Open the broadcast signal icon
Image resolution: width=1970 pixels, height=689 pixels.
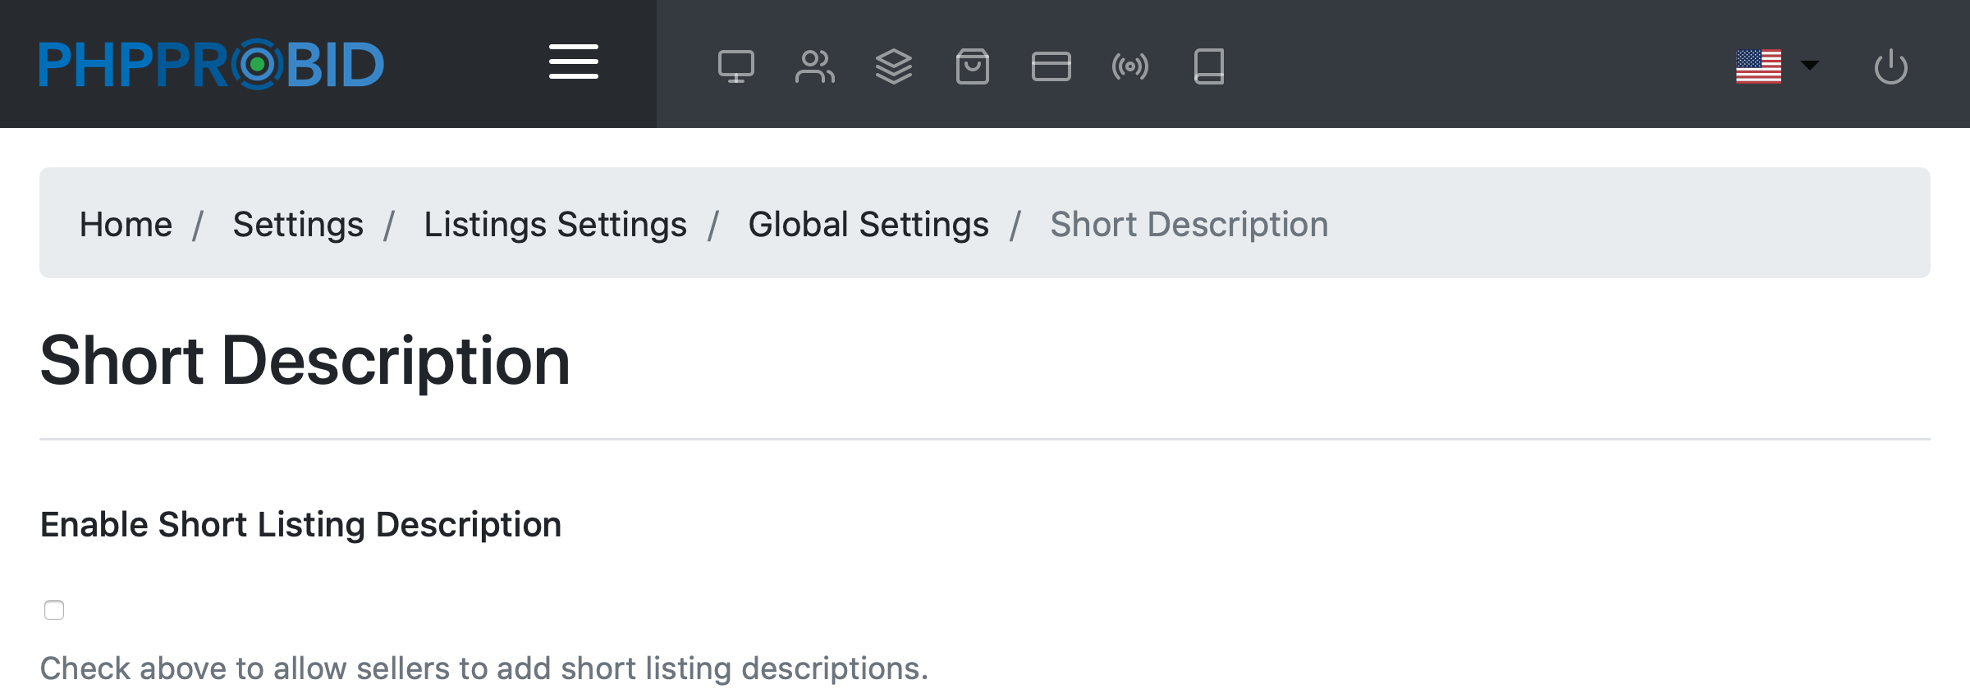coord(1129,66)
